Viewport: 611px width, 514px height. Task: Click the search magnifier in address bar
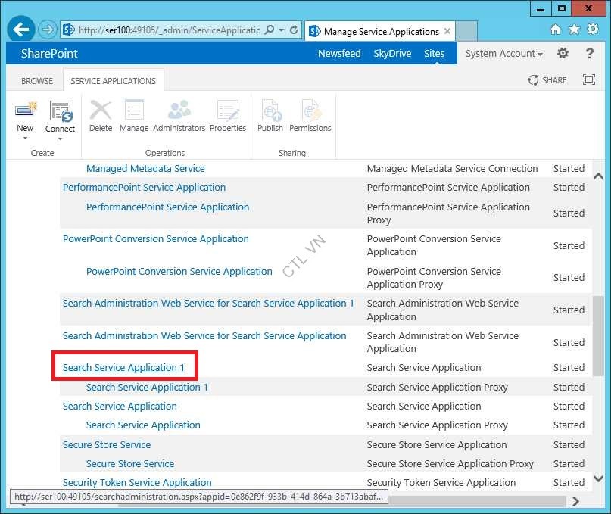click(270, 30)
